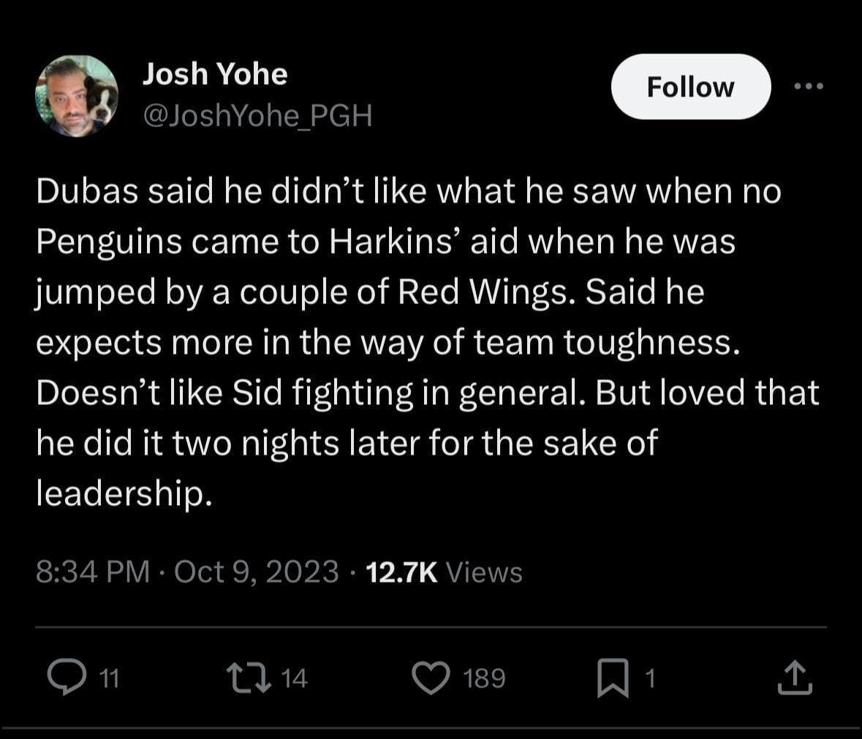Click the repost count of 14
The height and width of the screenshot is (739, 862).
tap(294, 679)
